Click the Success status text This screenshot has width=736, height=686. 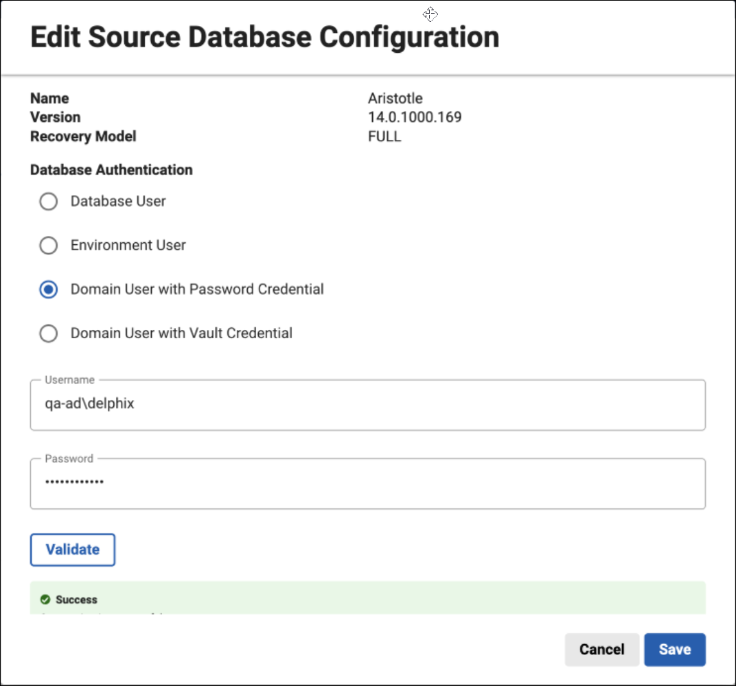point(76,600)
